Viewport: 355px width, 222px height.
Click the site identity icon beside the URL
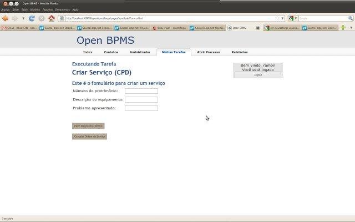62,18
